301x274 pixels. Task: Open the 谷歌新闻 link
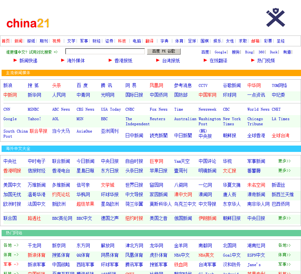[232, 86]
